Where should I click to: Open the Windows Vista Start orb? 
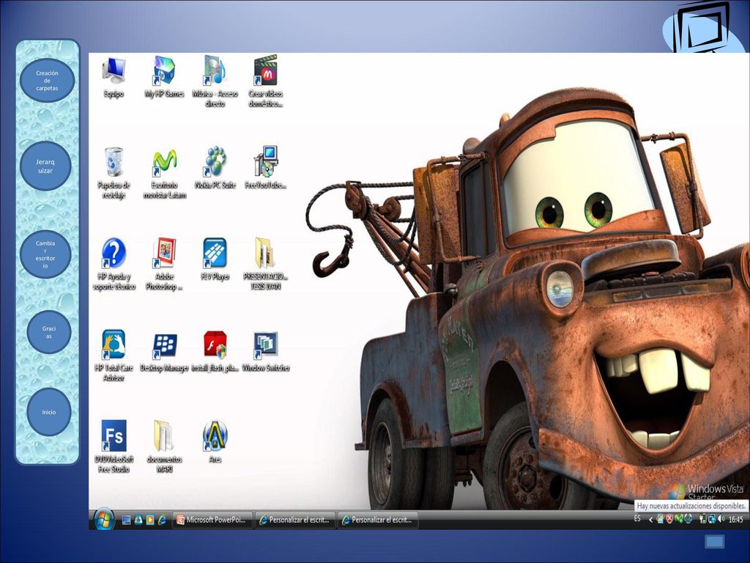(103, 520)
